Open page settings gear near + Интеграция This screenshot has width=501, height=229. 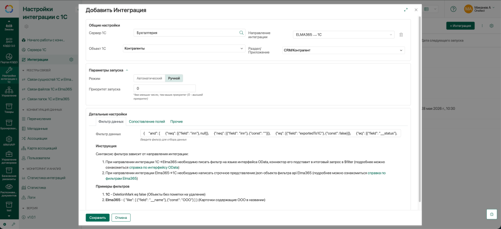[492, 26]
